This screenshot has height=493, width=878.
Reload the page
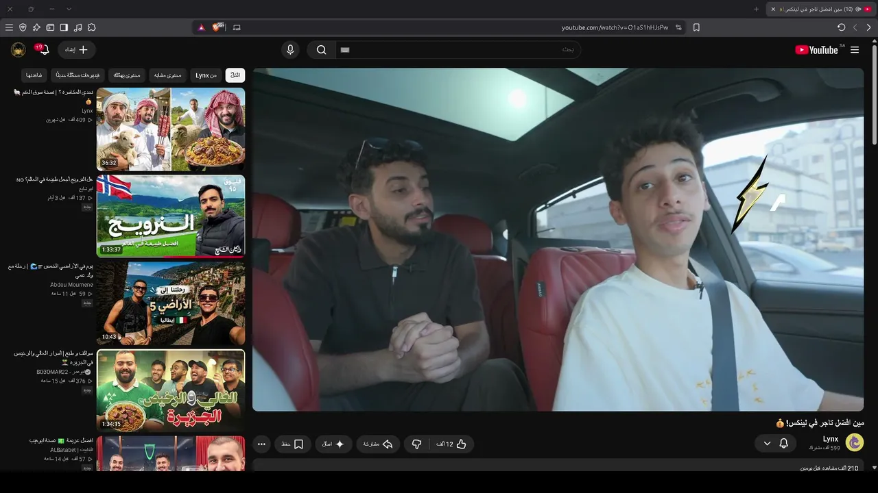point(841,27)
